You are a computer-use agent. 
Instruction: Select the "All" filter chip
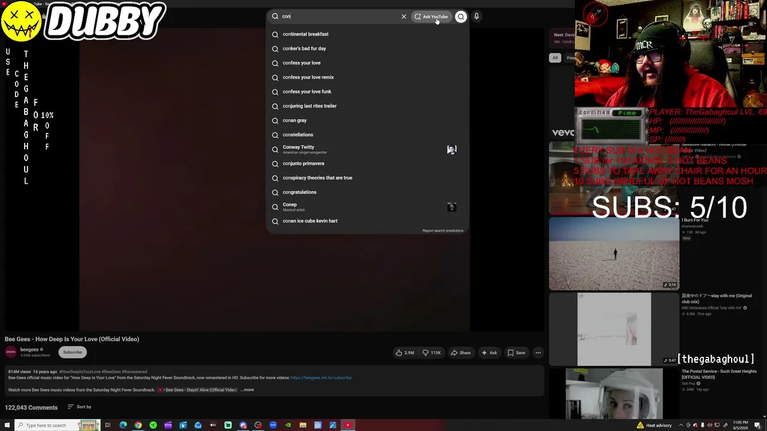[x=555, y=57]
